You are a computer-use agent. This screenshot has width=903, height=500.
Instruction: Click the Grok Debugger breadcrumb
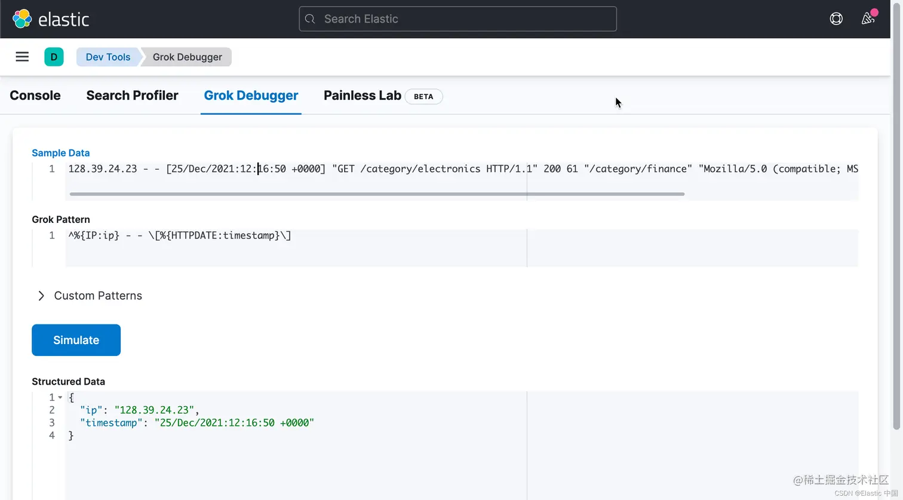[187, 57]
